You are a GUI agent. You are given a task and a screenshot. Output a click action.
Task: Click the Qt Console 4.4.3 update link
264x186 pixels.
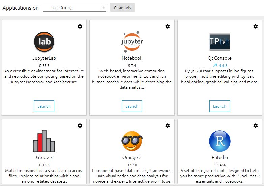pos(223,66)
